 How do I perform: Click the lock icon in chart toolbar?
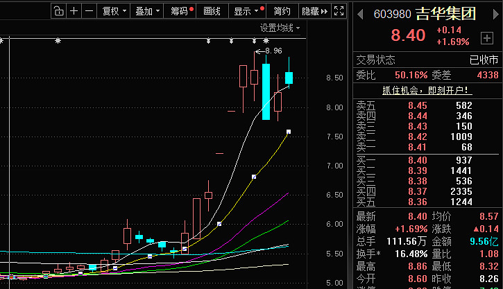click(x=58, y=11)
